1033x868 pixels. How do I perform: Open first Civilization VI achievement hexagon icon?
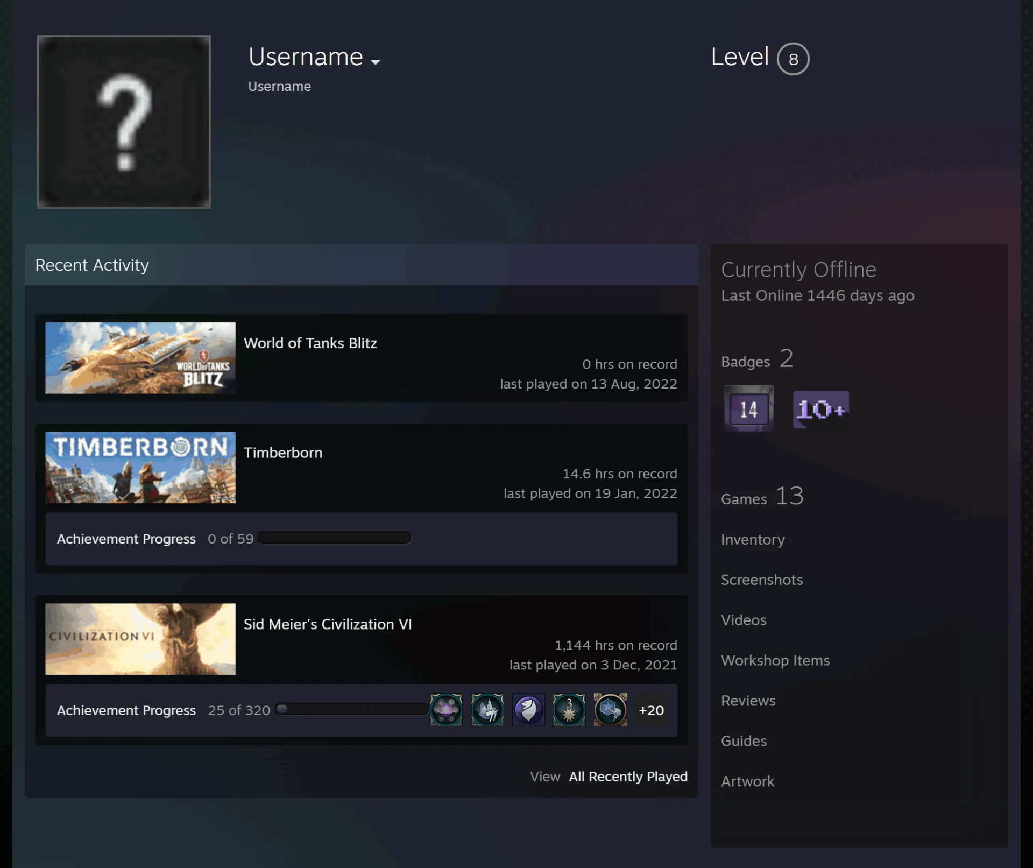click(x=446, y=710)
